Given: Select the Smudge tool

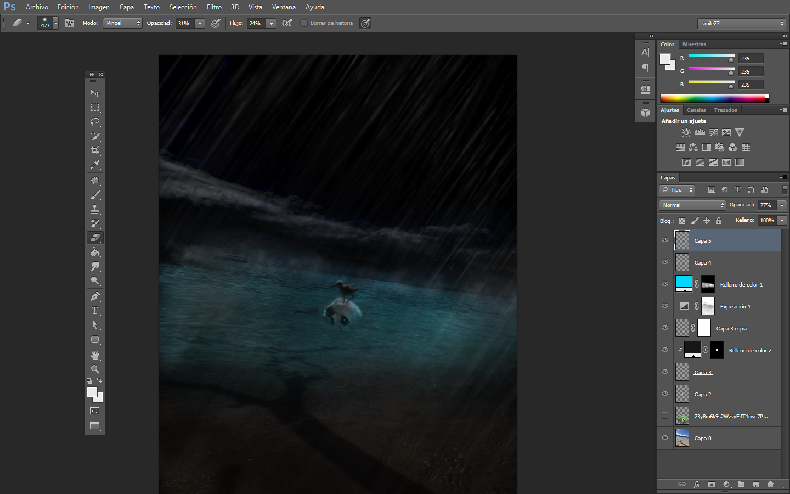Looking at the screenshot, I should [95, 267].
